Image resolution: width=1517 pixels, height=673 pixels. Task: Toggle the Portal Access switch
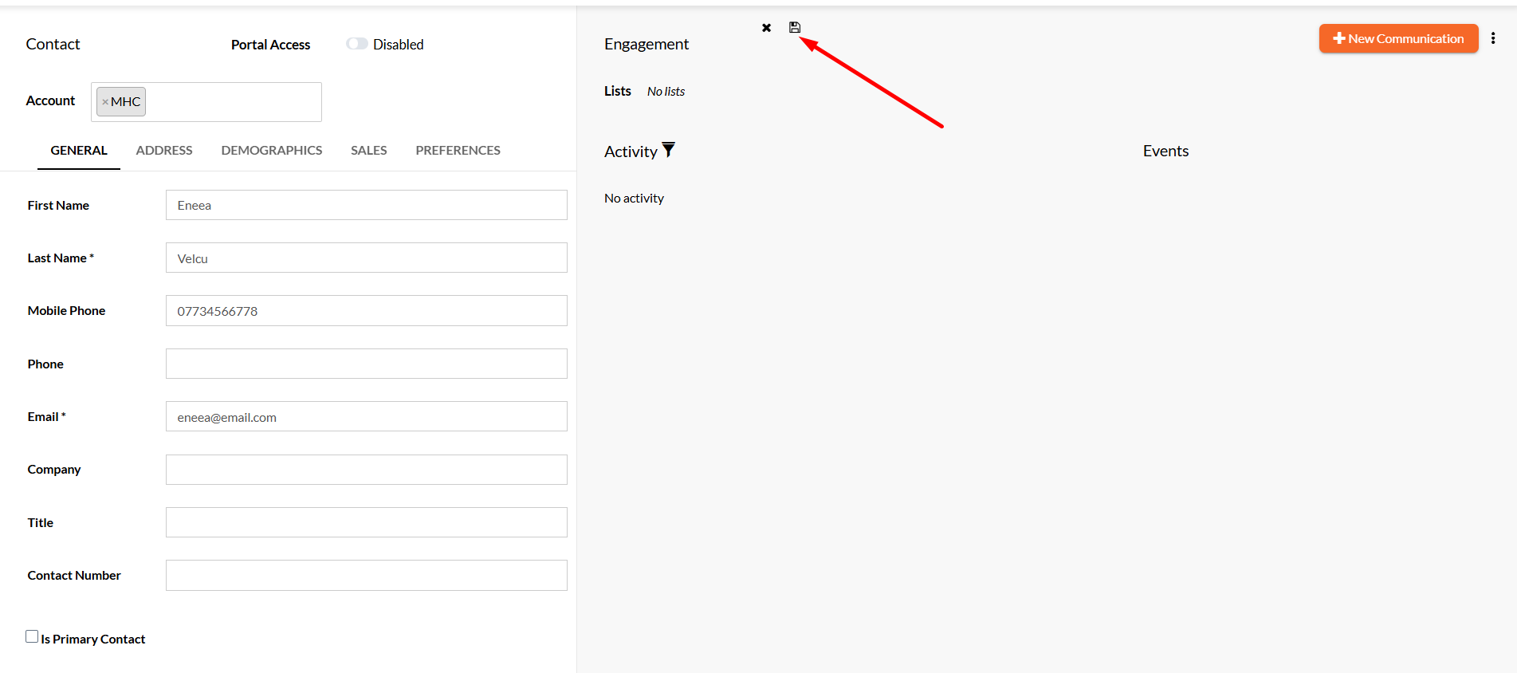point(357,44)
